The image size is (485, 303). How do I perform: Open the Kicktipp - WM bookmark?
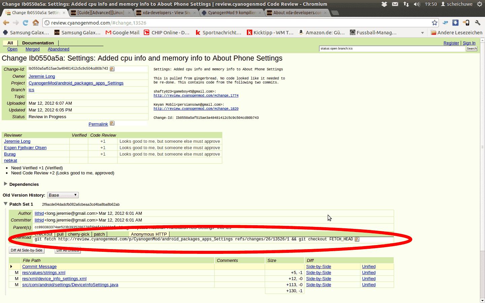pos(270,33)
